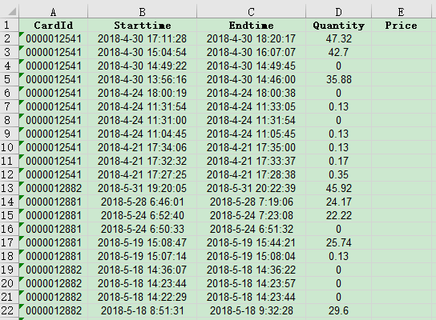
Task: Click start time 2018-5-18 14:23:44
Action: click(142, 283)
